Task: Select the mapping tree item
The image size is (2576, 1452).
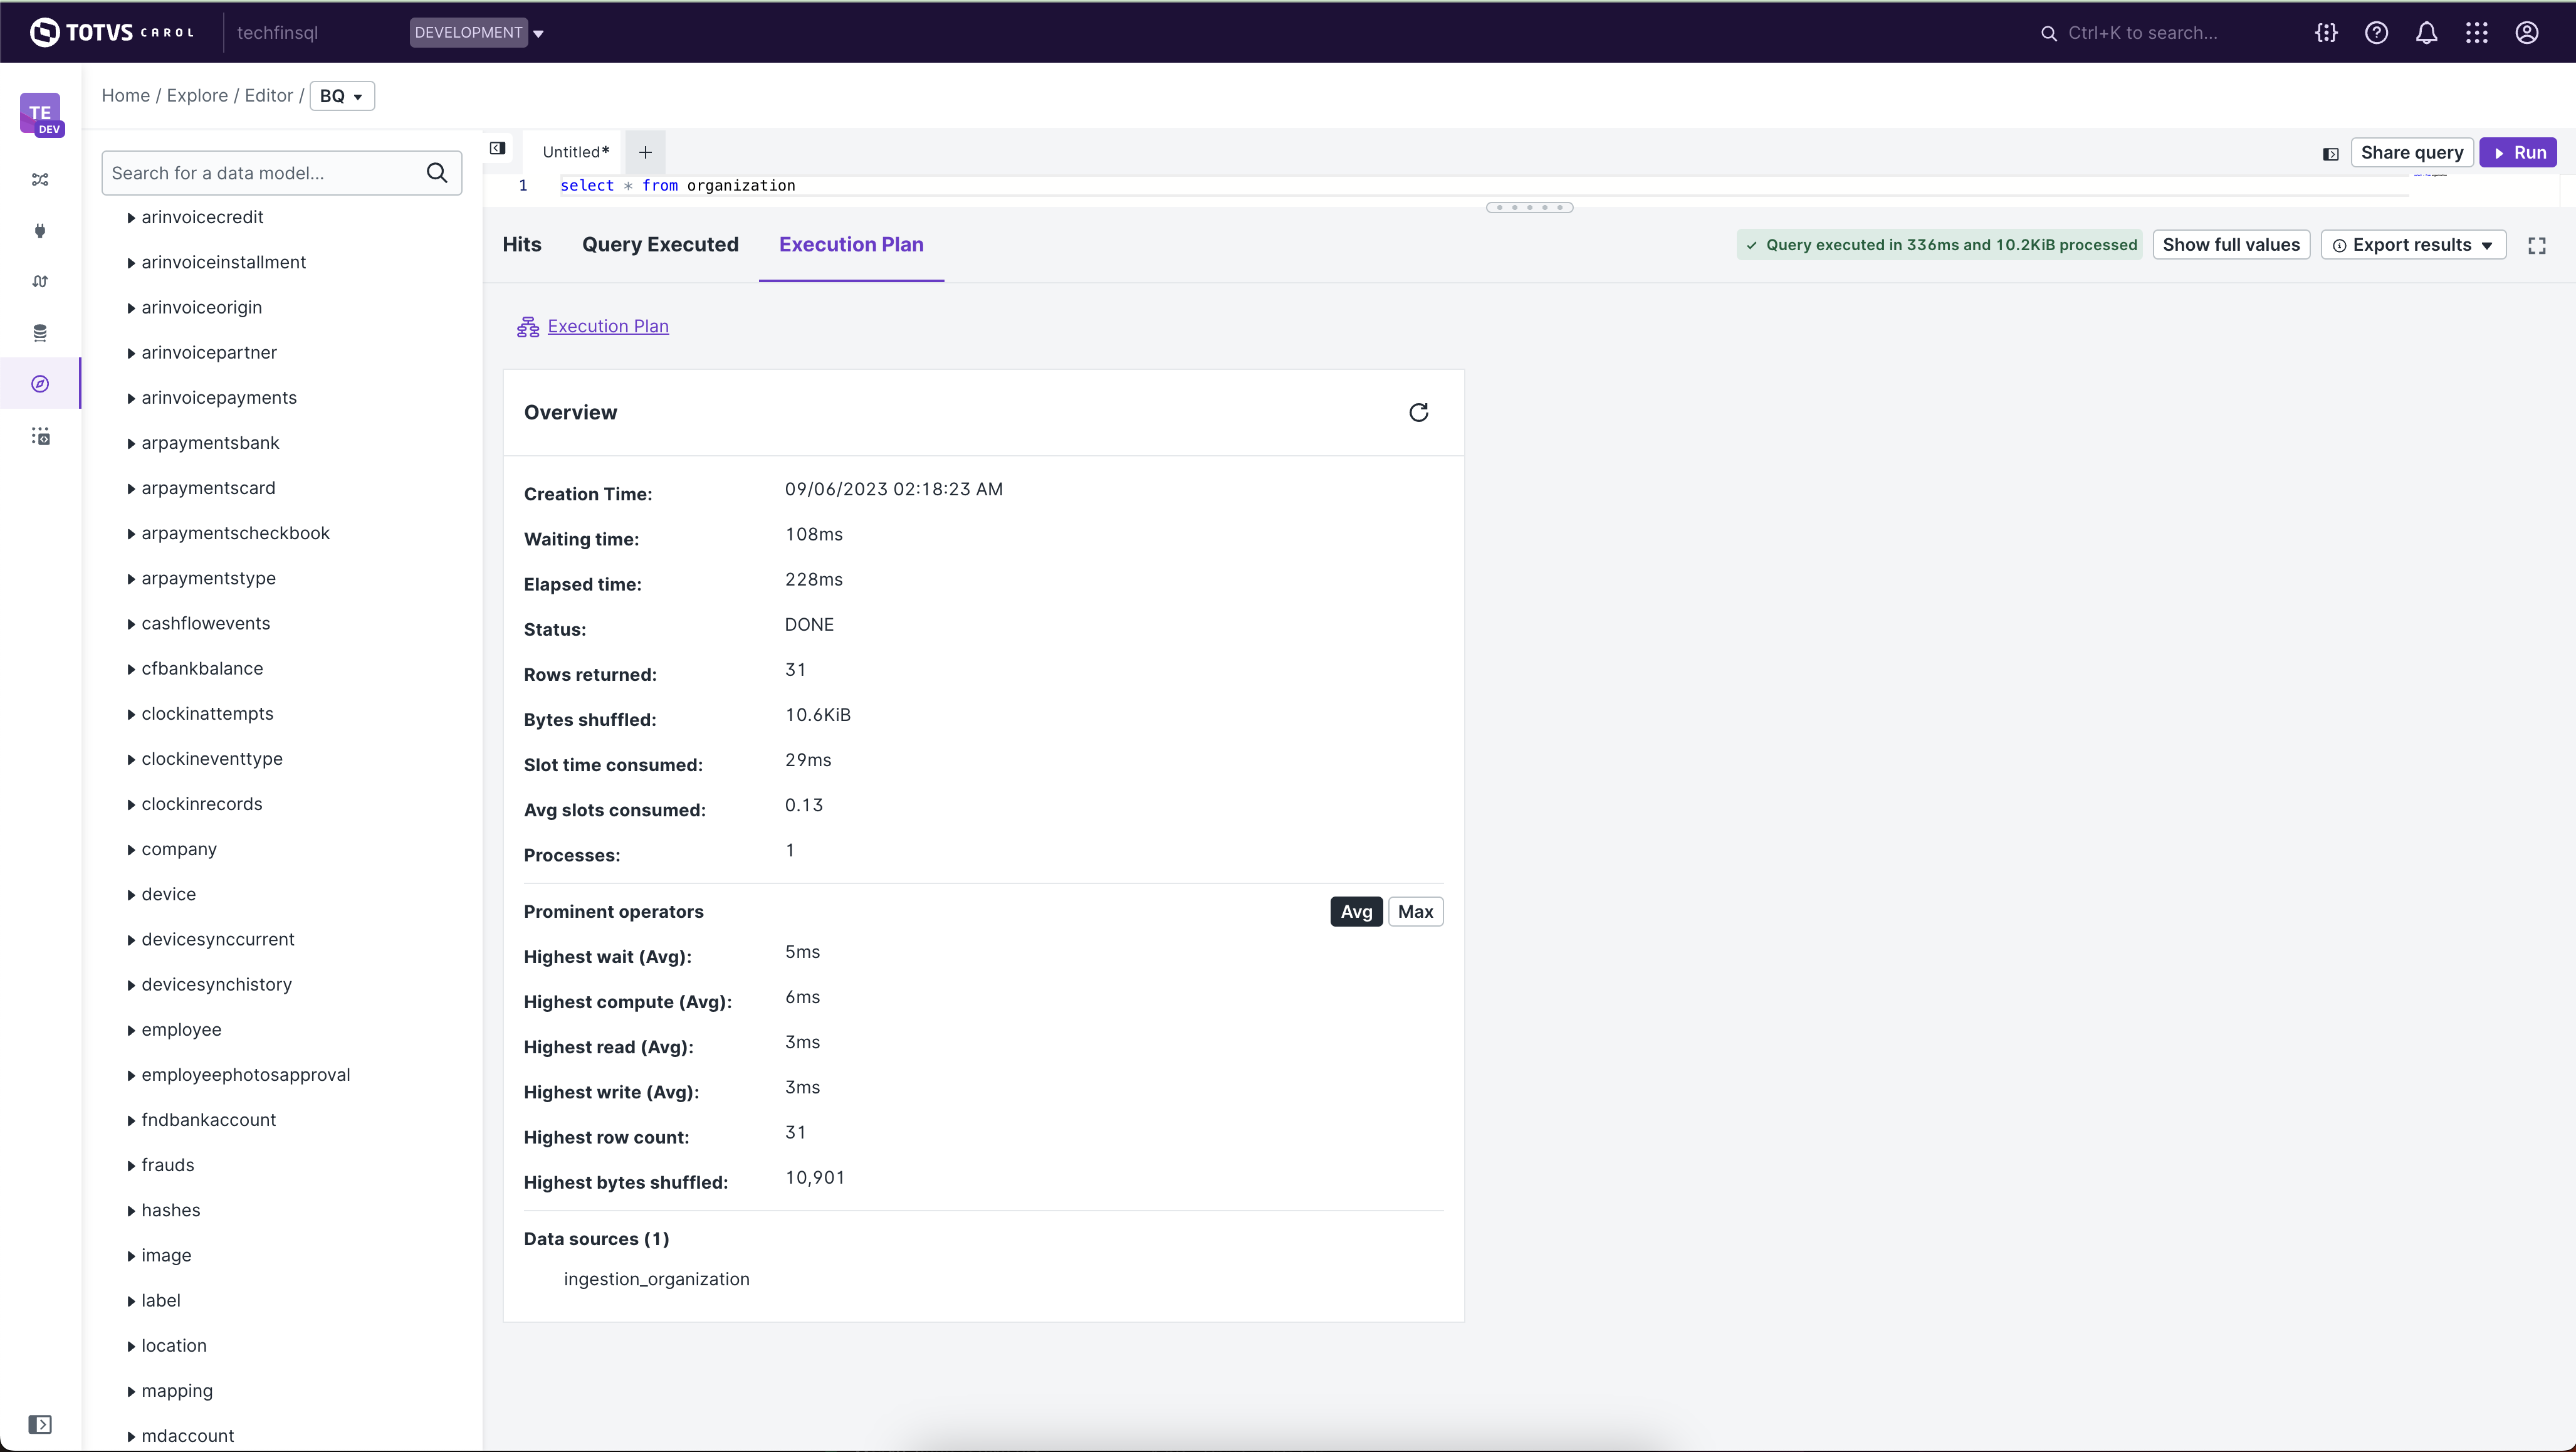Action: pos(177,1391)
